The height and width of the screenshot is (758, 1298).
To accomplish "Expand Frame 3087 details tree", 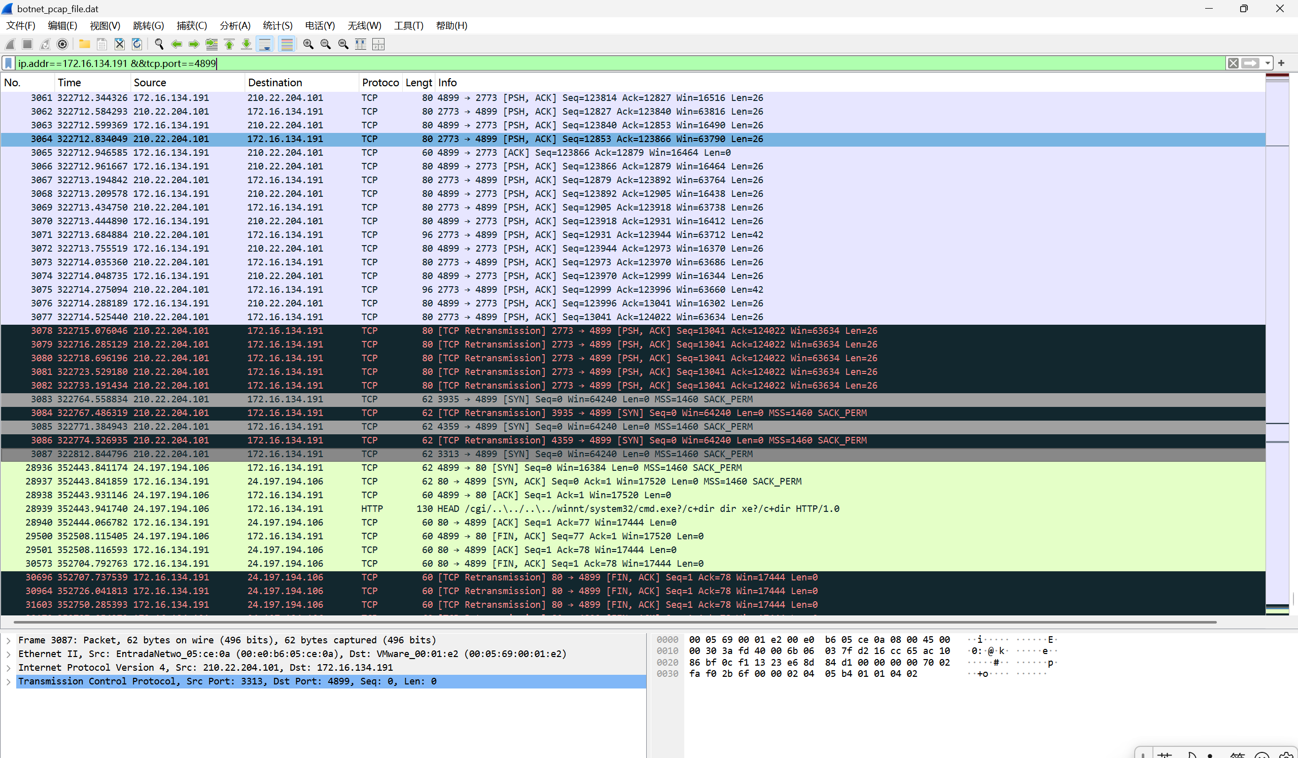I will [9, 640].
